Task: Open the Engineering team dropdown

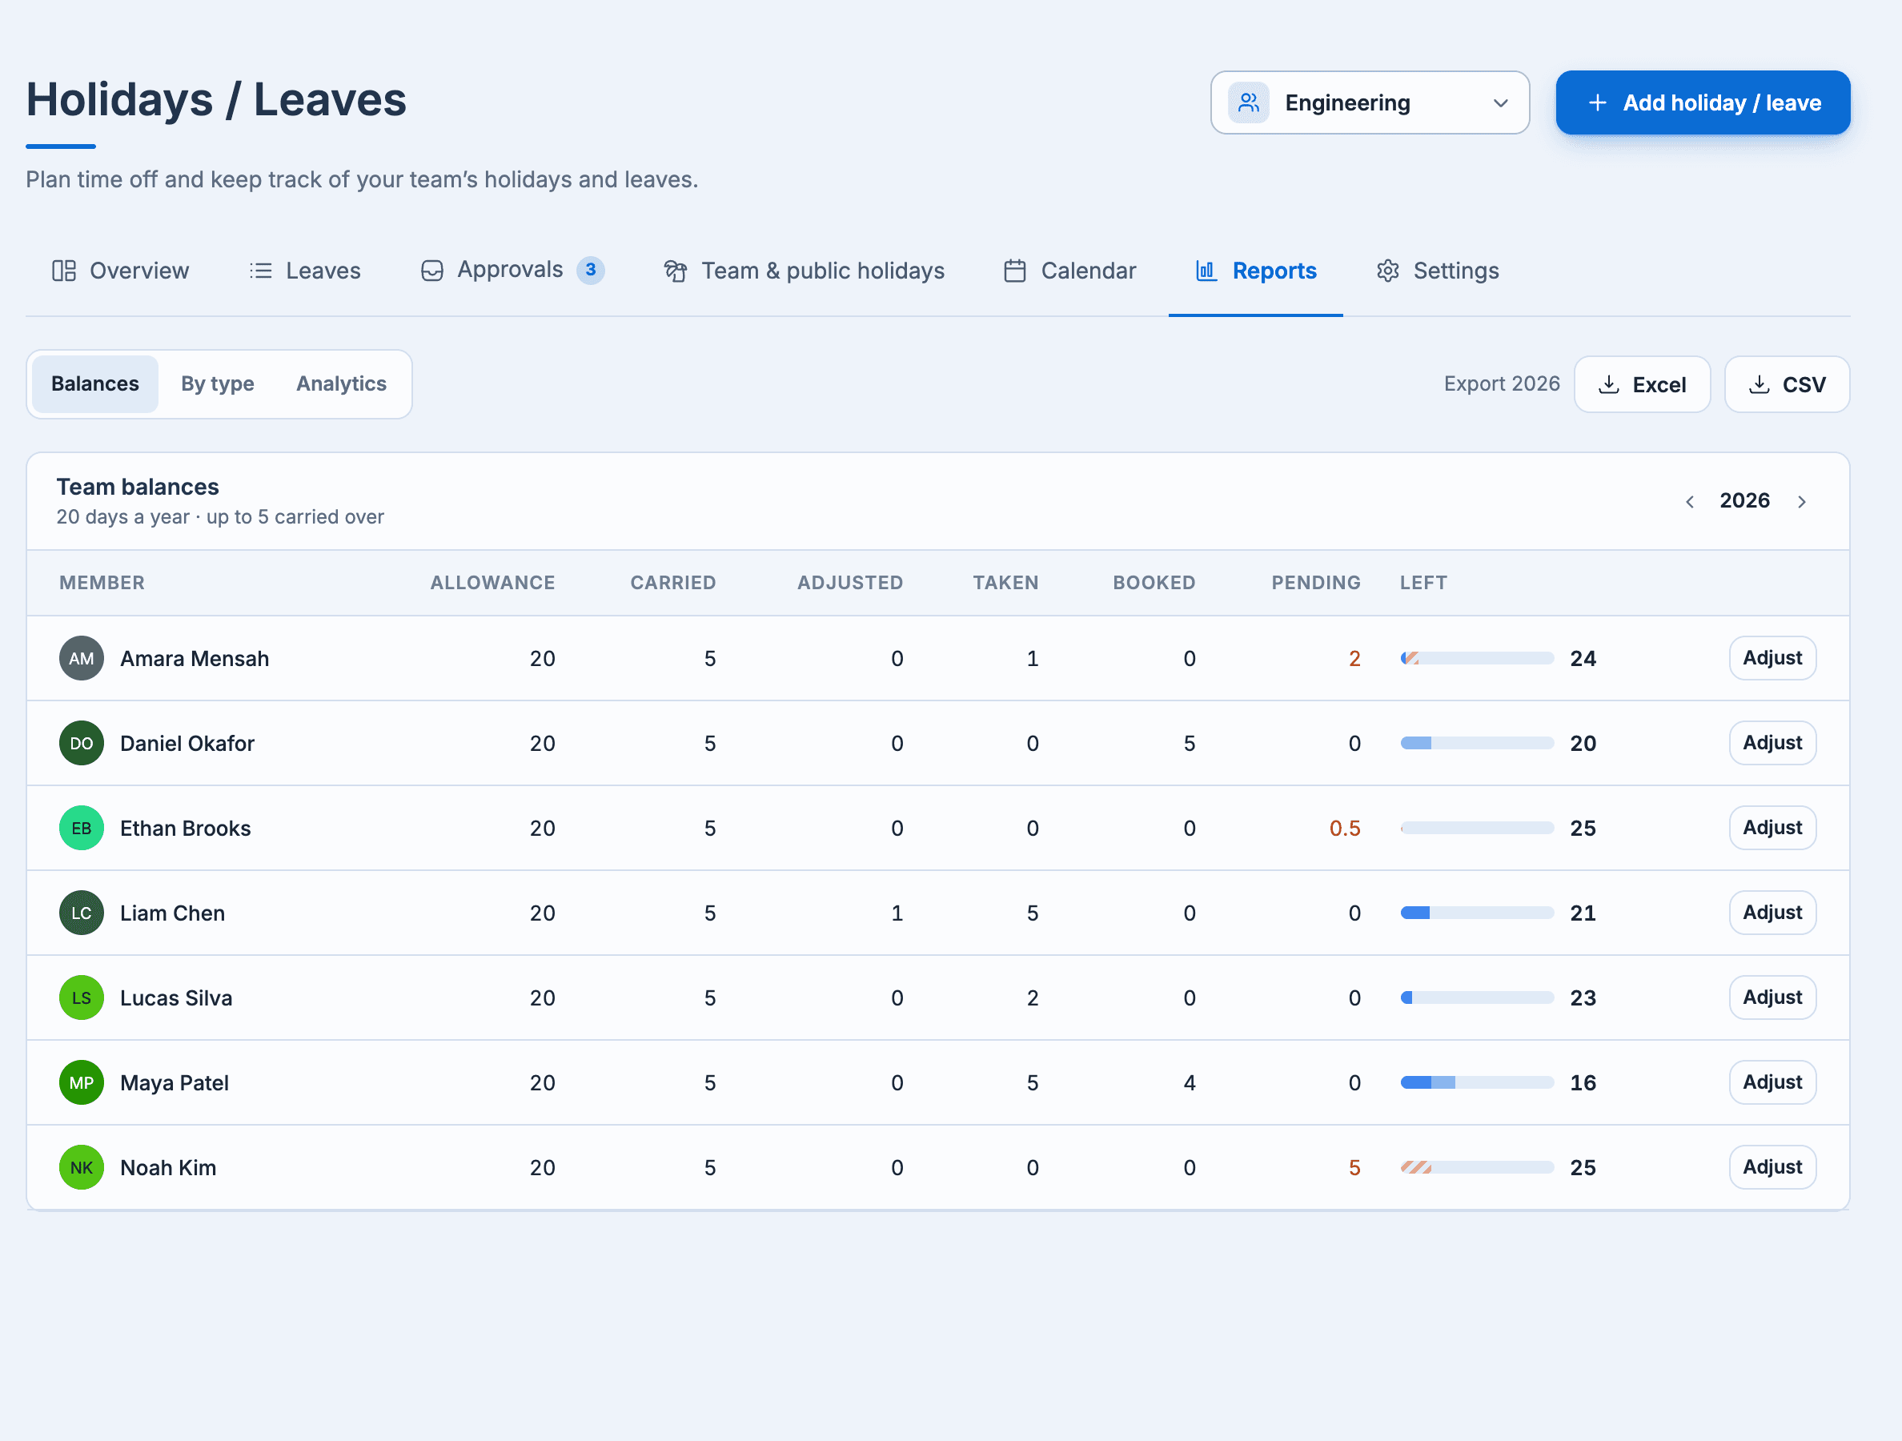Action: (1370, 103)
